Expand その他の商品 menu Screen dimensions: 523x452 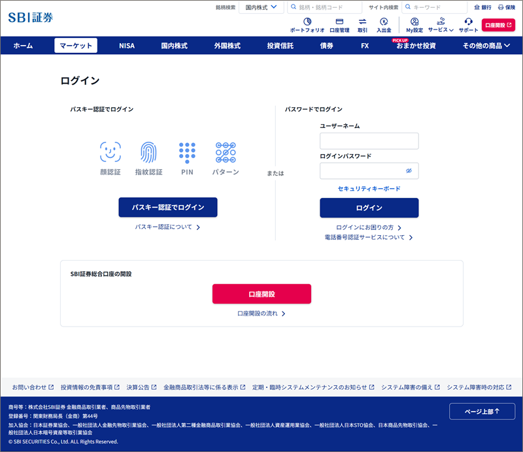[486, 46]
